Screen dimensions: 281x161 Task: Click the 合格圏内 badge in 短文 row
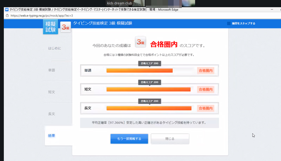click(x=205, y=89)
